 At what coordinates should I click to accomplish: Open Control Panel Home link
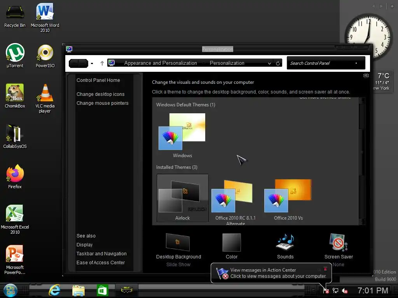click(98, 80)
